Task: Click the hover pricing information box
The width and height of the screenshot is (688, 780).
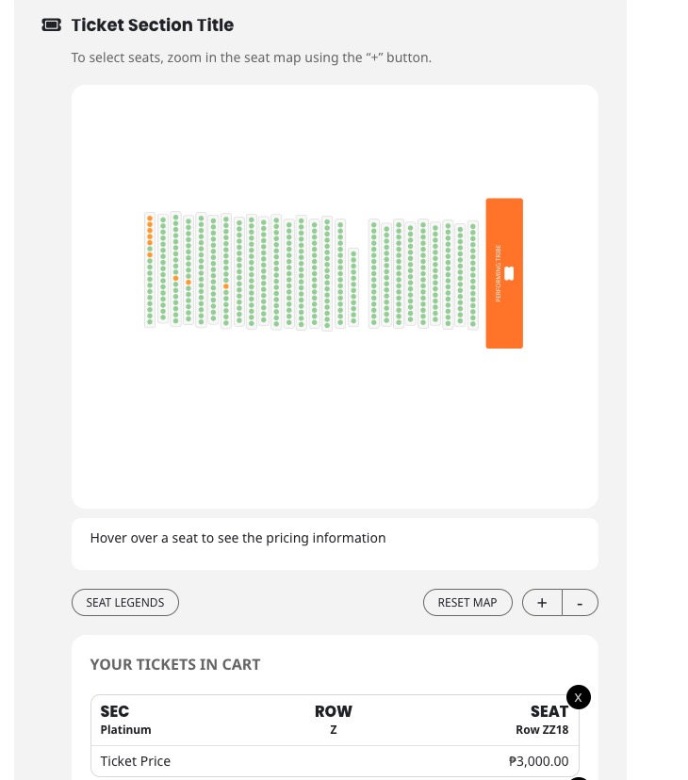Action: pyautogui.click(x=335, y=544)
